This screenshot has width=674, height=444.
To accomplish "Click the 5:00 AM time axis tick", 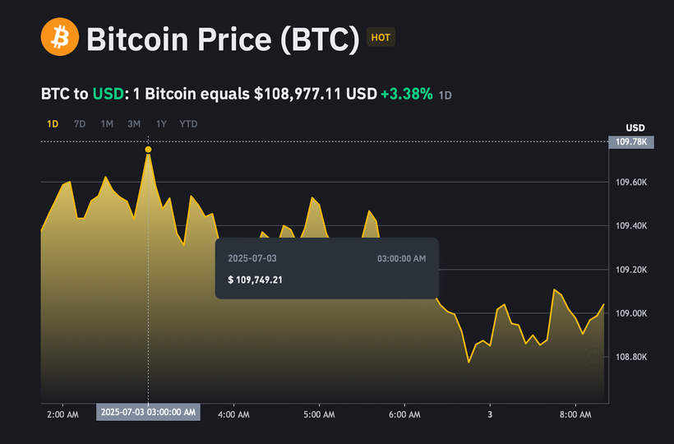I will (319, 414).
